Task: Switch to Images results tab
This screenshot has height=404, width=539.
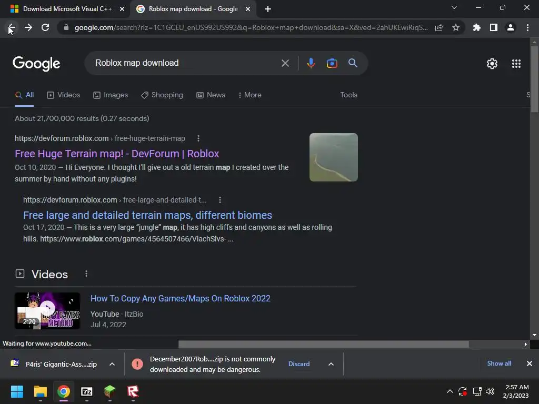Action: pos(111,95)
